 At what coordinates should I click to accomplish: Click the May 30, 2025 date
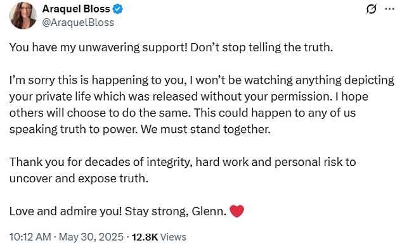(91, 237)
